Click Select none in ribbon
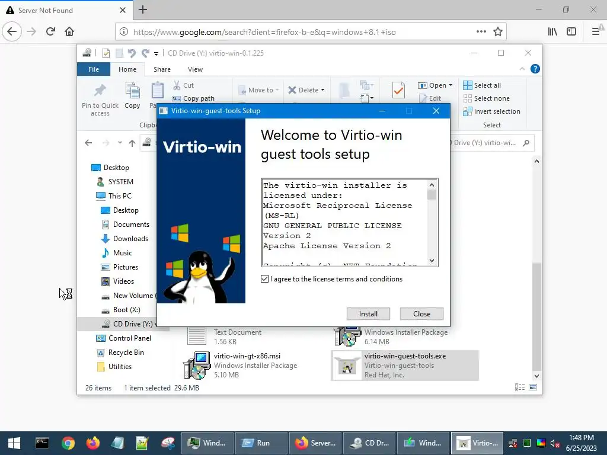 tap(486, 98)
